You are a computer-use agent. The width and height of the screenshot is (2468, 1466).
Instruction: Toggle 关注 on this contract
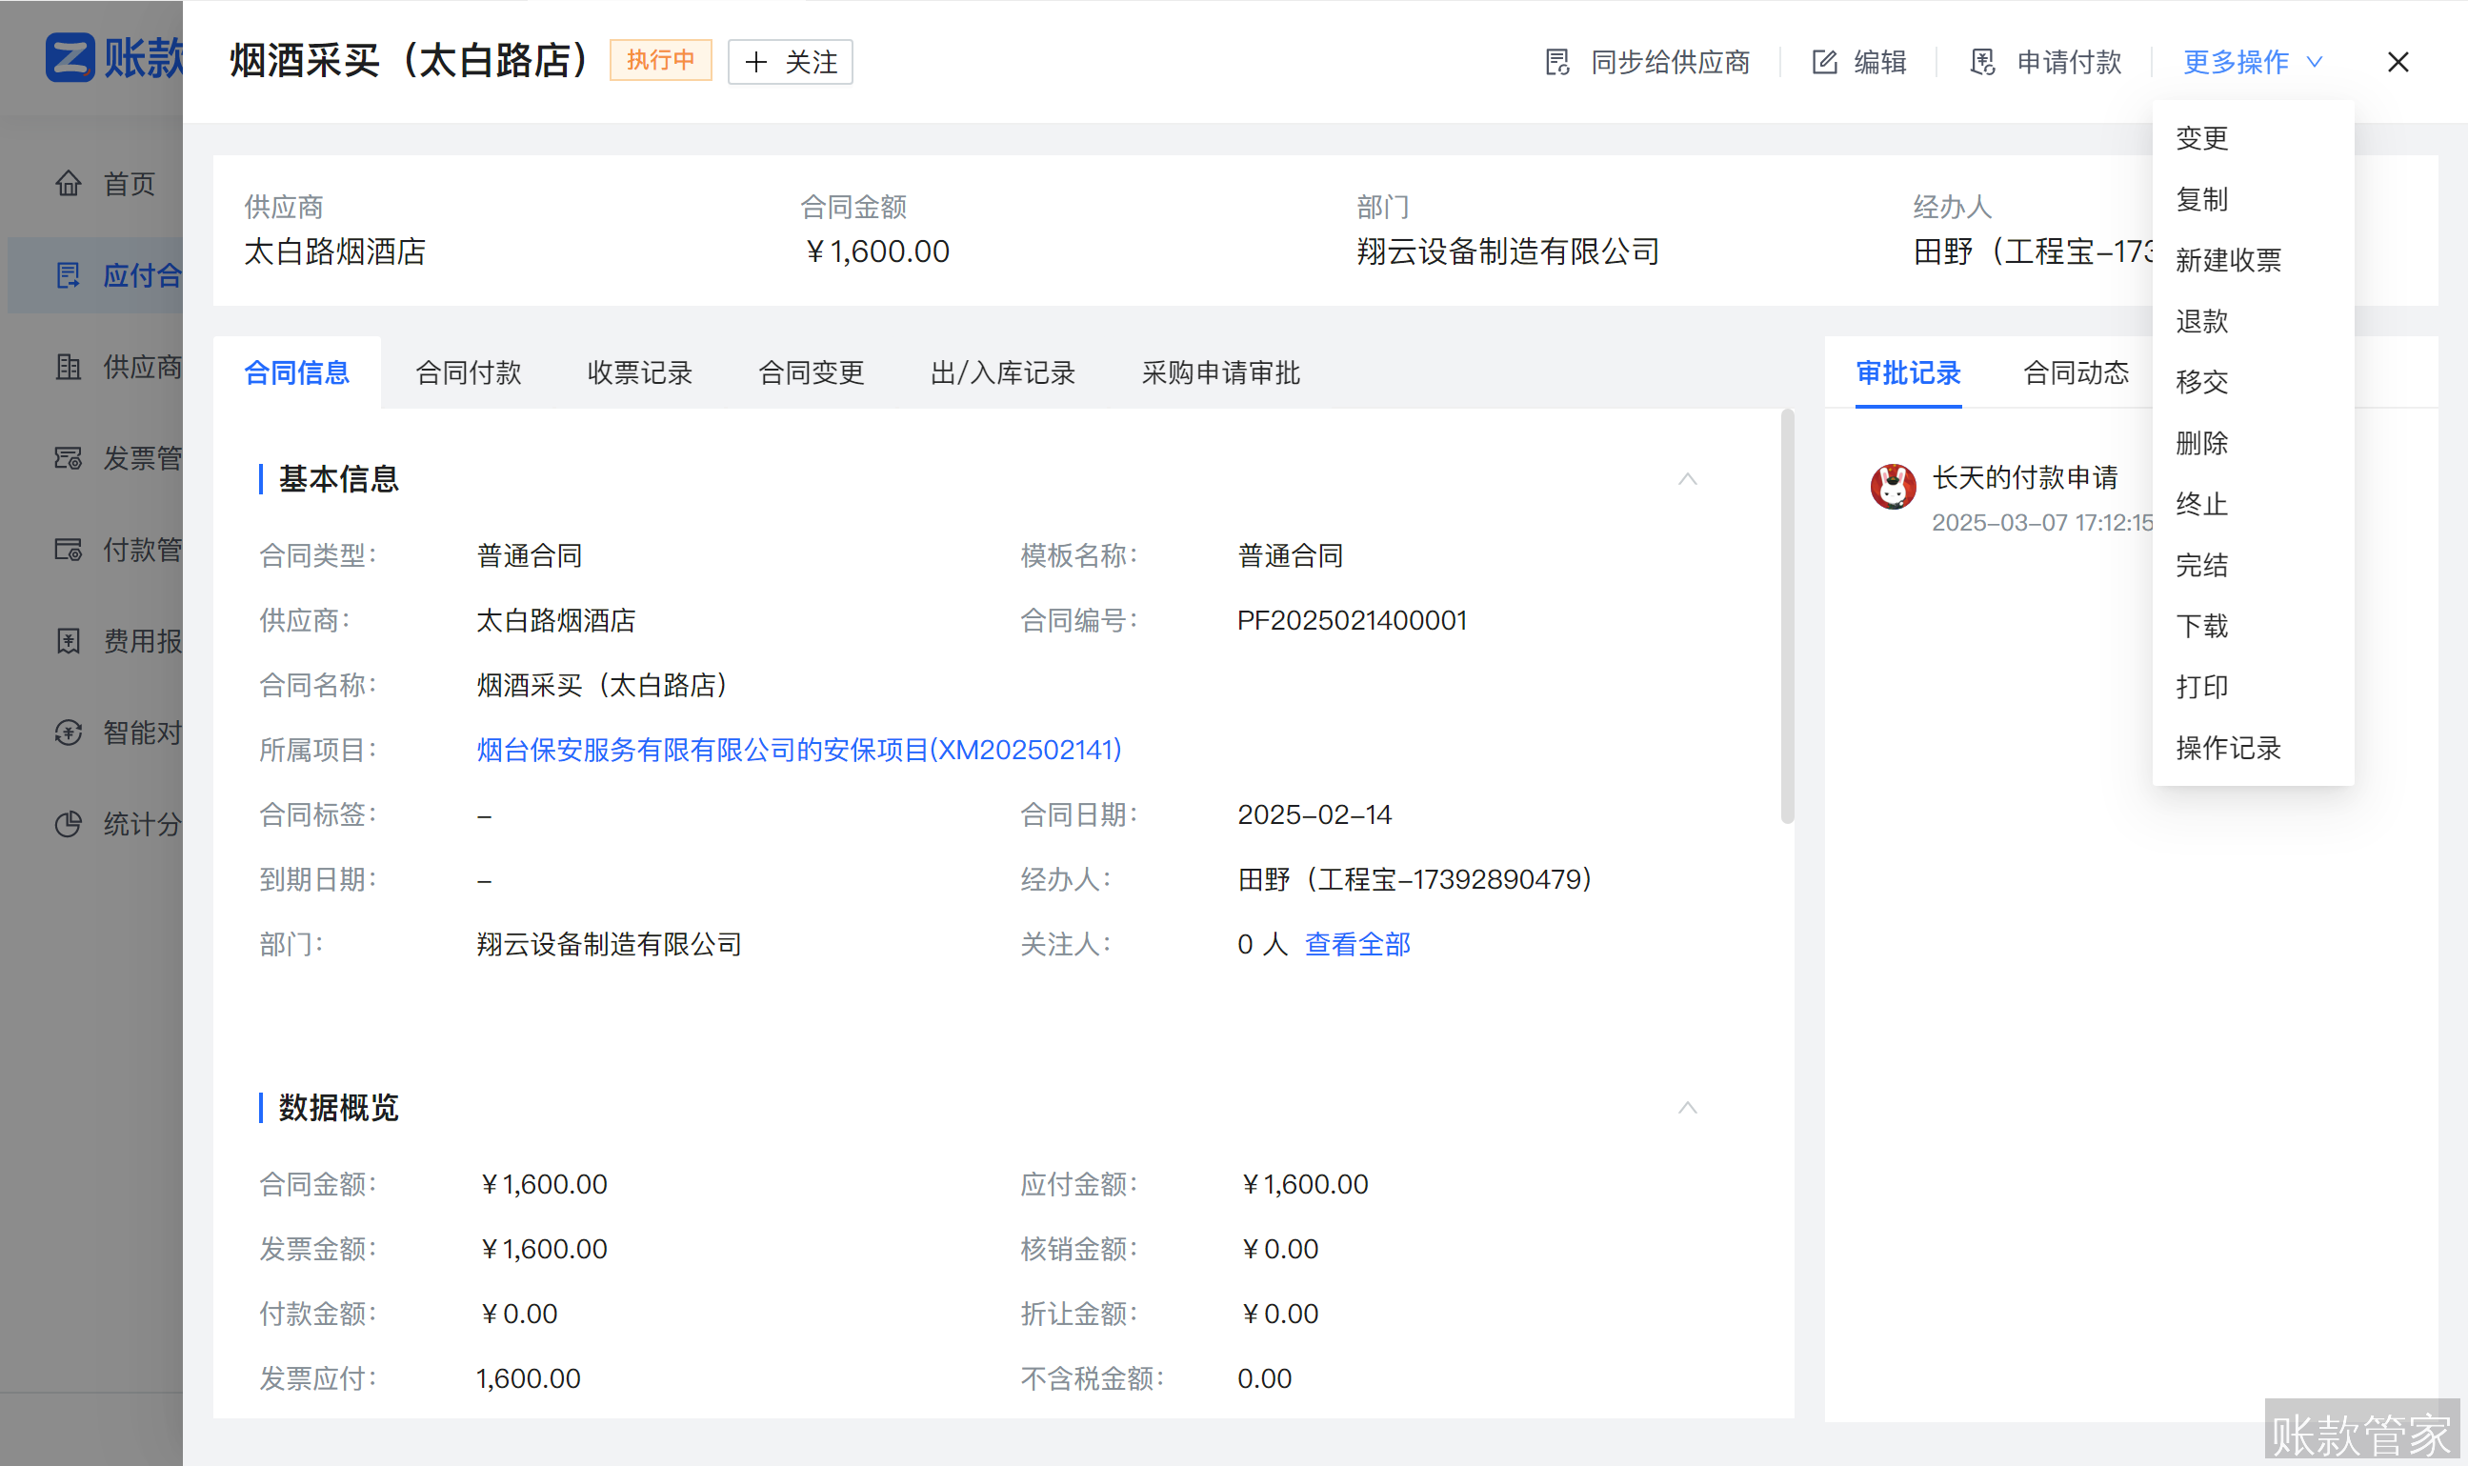[788, 61]
